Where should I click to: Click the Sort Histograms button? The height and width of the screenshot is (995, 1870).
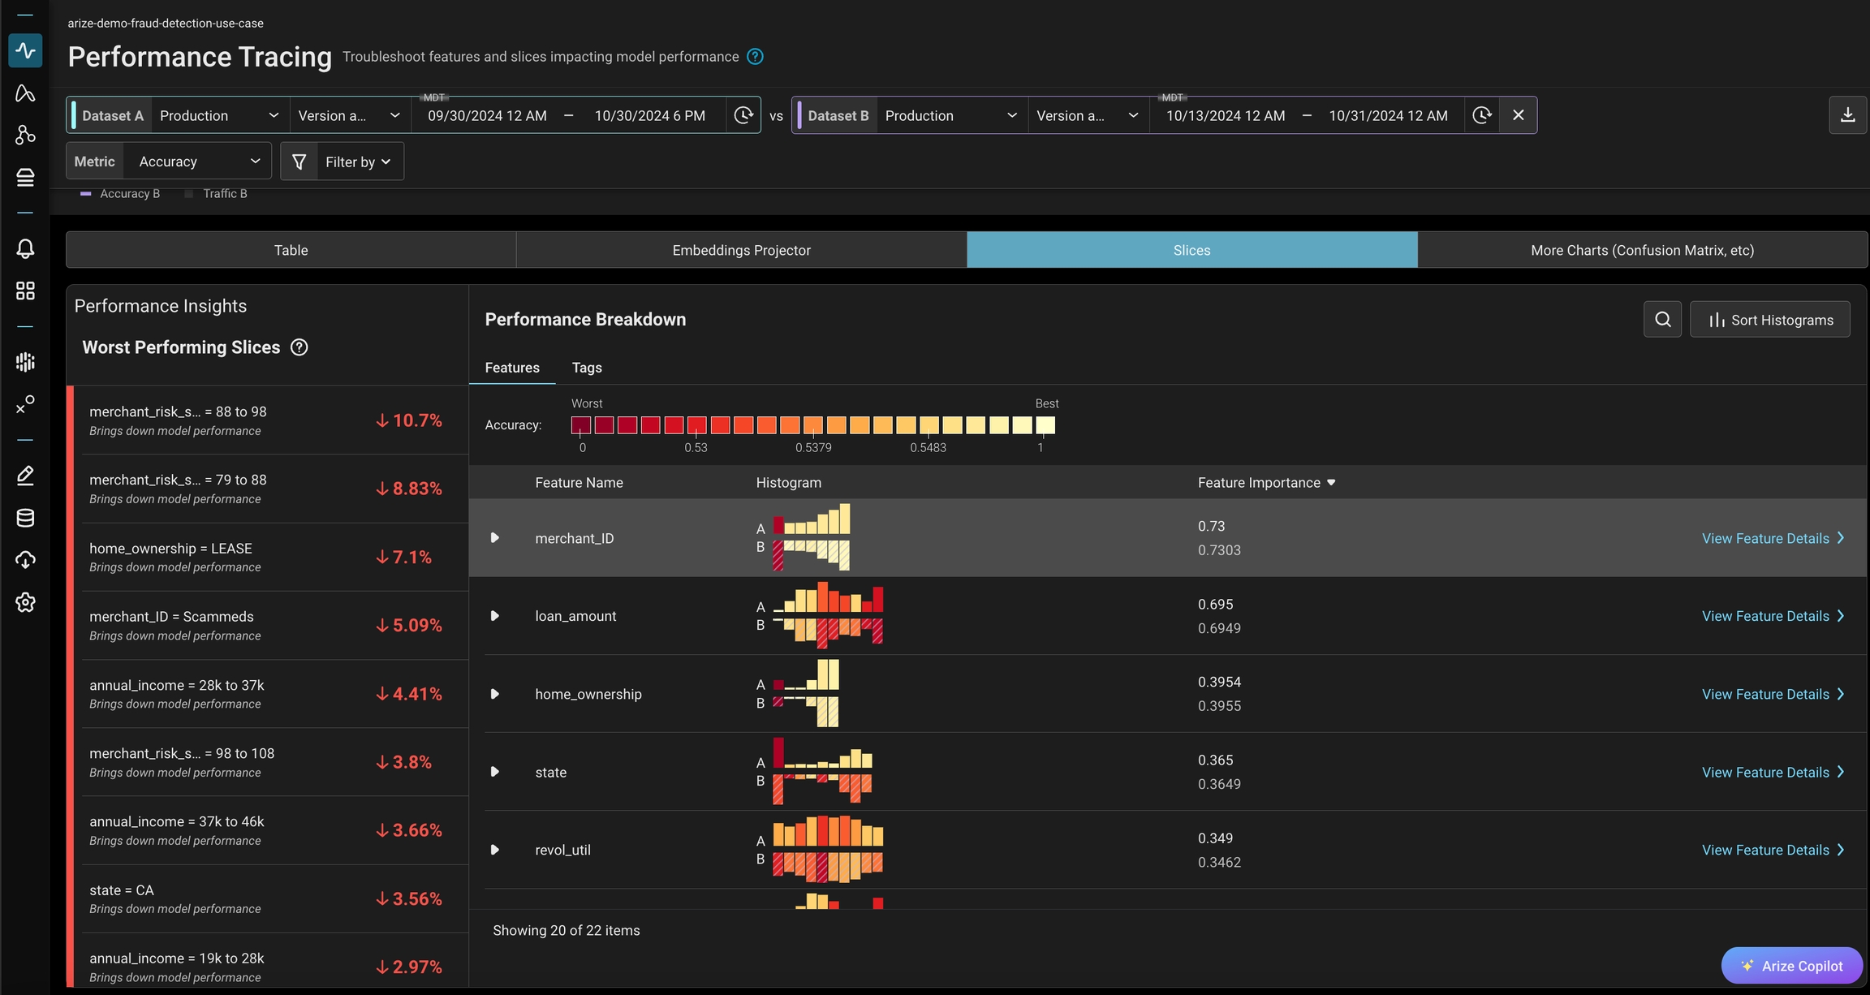[x=1769, y=320]
